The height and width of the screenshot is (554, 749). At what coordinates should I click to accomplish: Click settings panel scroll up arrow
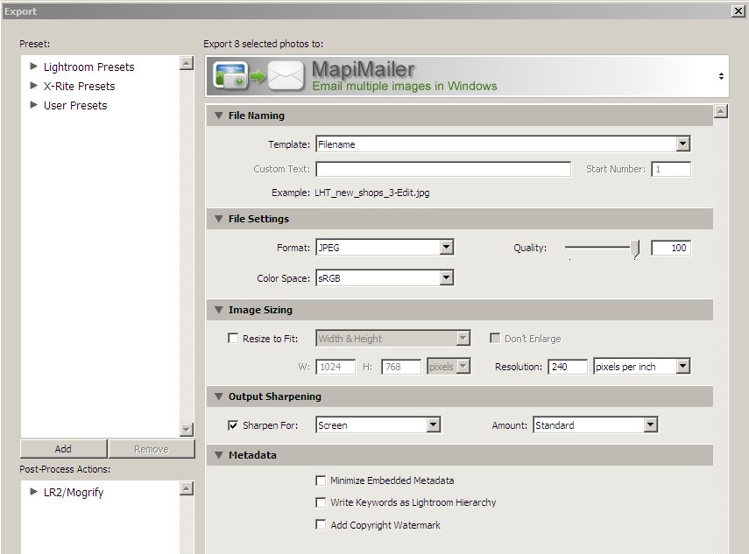pyautogui.click(x=721, y=112)
